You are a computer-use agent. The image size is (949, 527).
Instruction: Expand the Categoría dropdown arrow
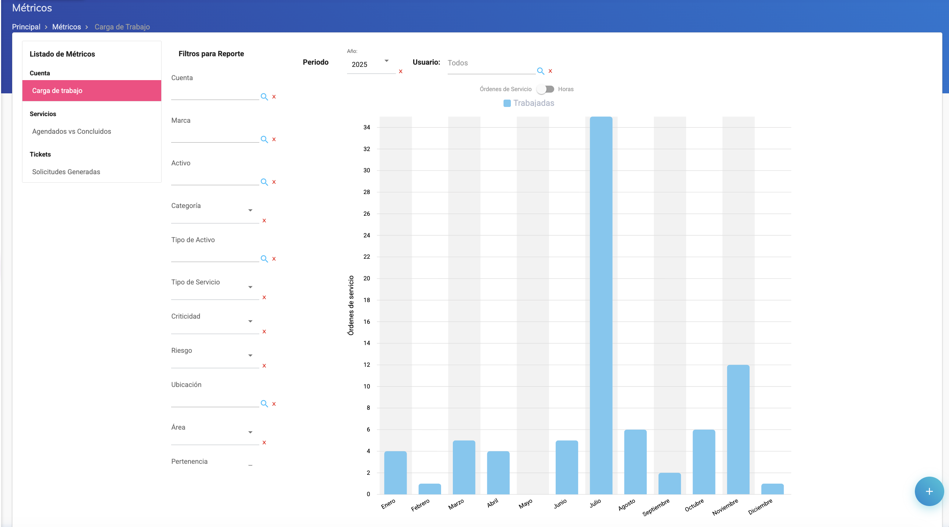pos(250,211)
